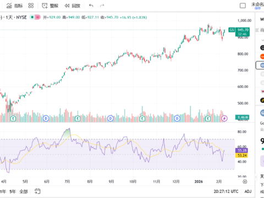Click the RSI 40.00 scale label
Image resolution: width=264 pixels, height=198 pixels.
pyautogui.click(x=242, y=162)
